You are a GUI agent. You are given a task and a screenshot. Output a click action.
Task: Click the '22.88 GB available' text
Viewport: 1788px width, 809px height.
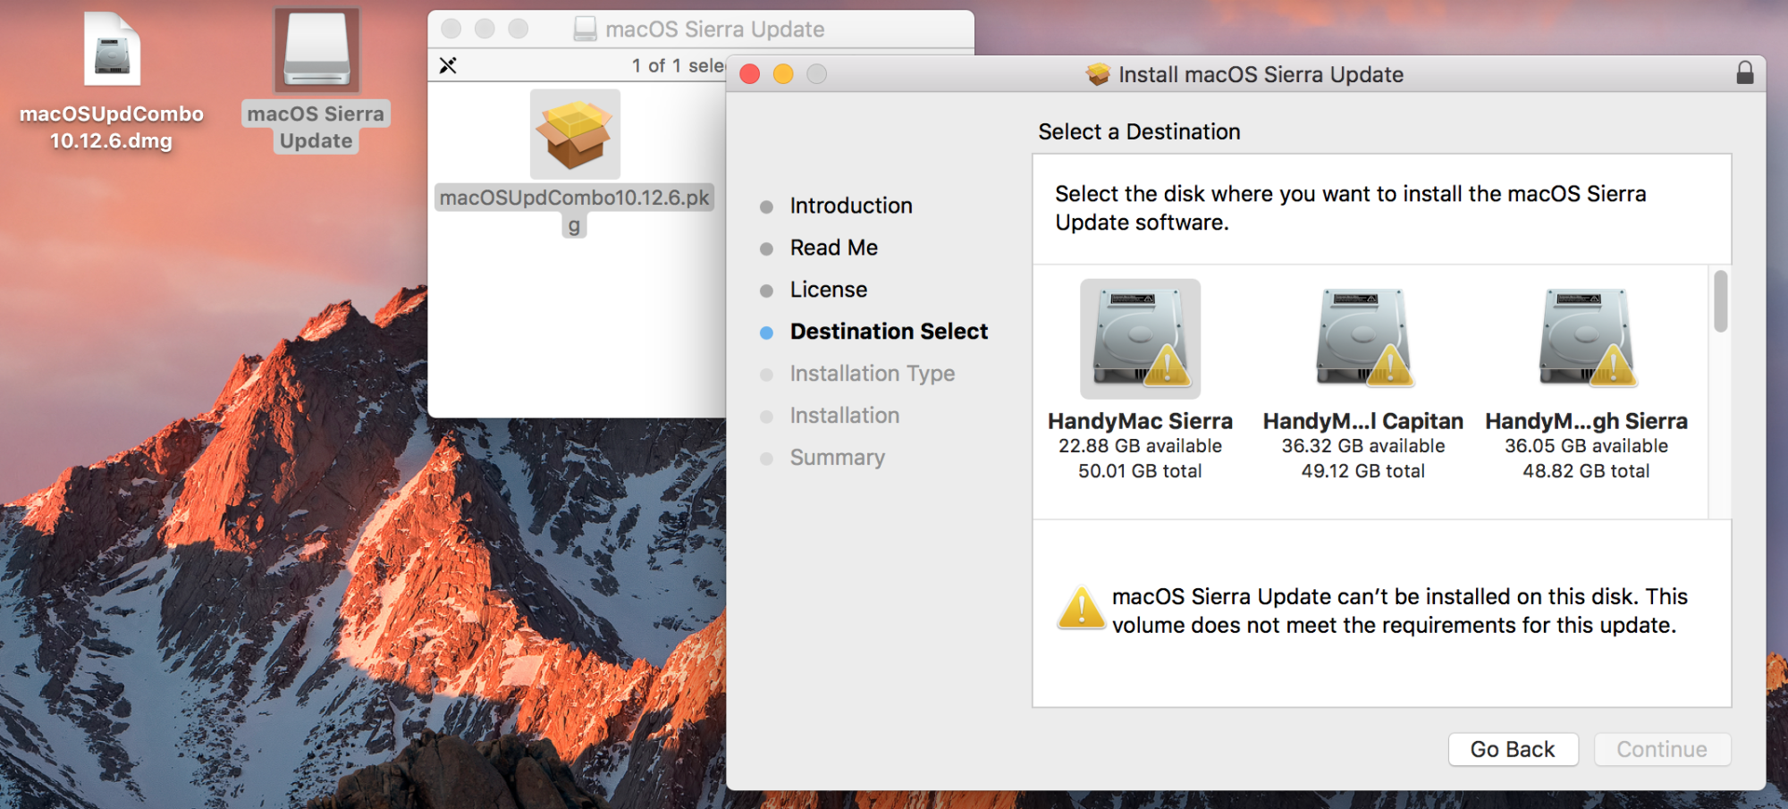1140,446
